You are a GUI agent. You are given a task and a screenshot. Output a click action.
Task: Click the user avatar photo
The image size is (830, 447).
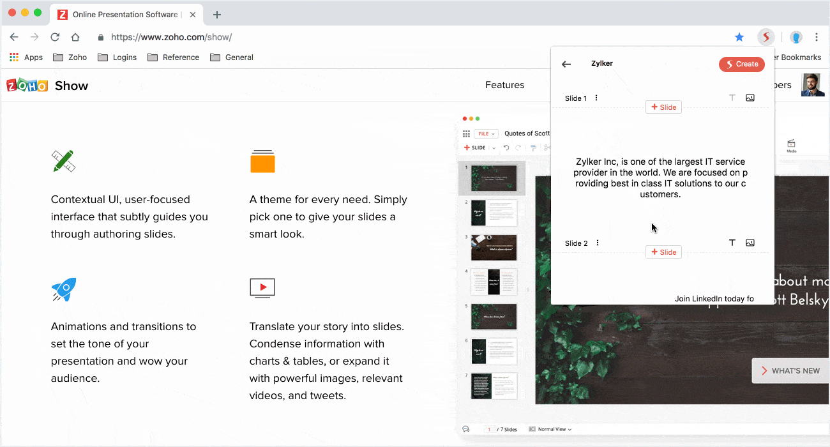[812, 85]
